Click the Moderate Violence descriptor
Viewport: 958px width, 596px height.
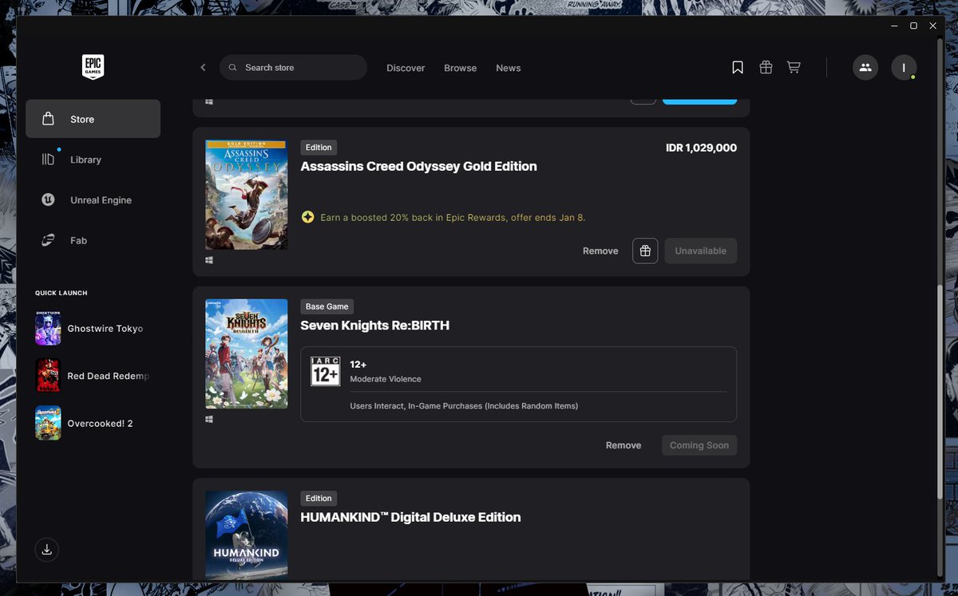[386, 379]
